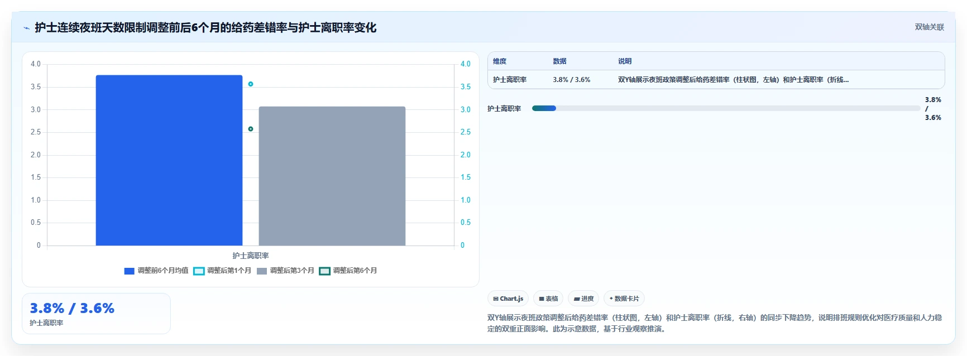This screenshot has width=967, height=356.
Task: Click the chart icon beside the title
Action: pos(26,28)
